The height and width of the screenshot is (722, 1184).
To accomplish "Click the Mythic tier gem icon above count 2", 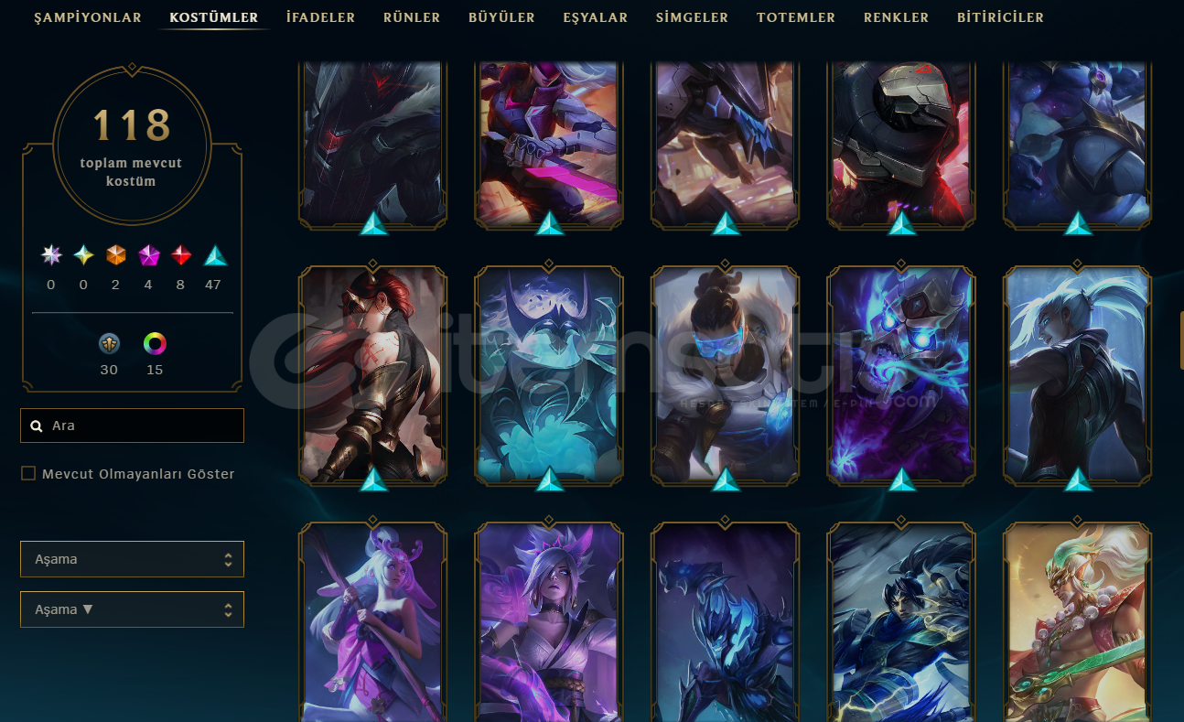I will tap(116, 255).
